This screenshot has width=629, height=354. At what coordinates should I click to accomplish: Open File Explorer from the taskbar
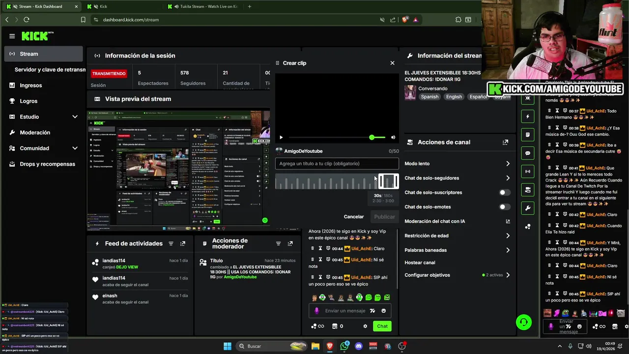(x=315, y=346)
